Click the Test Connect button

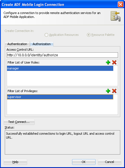19,122
